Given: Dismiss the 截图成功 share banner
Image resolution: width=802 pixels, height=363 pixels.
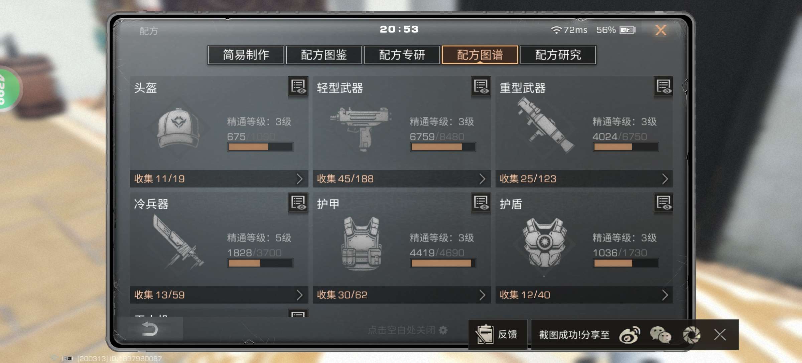Looking at the screenshot, I should (720, 334).
